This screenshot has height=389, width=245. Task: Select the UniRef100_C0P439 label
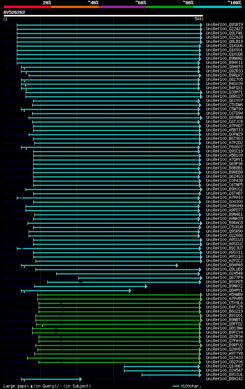(224, 181)
